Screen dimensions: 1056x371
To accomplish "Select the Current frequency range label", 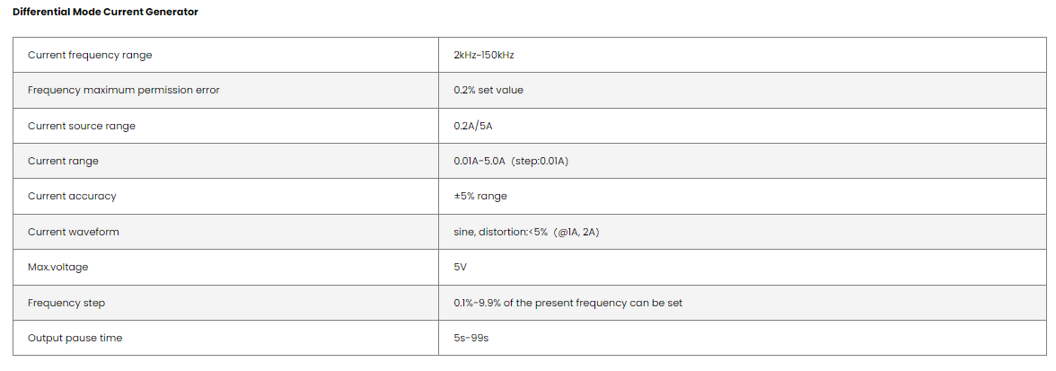I will (x=90, y=55).
